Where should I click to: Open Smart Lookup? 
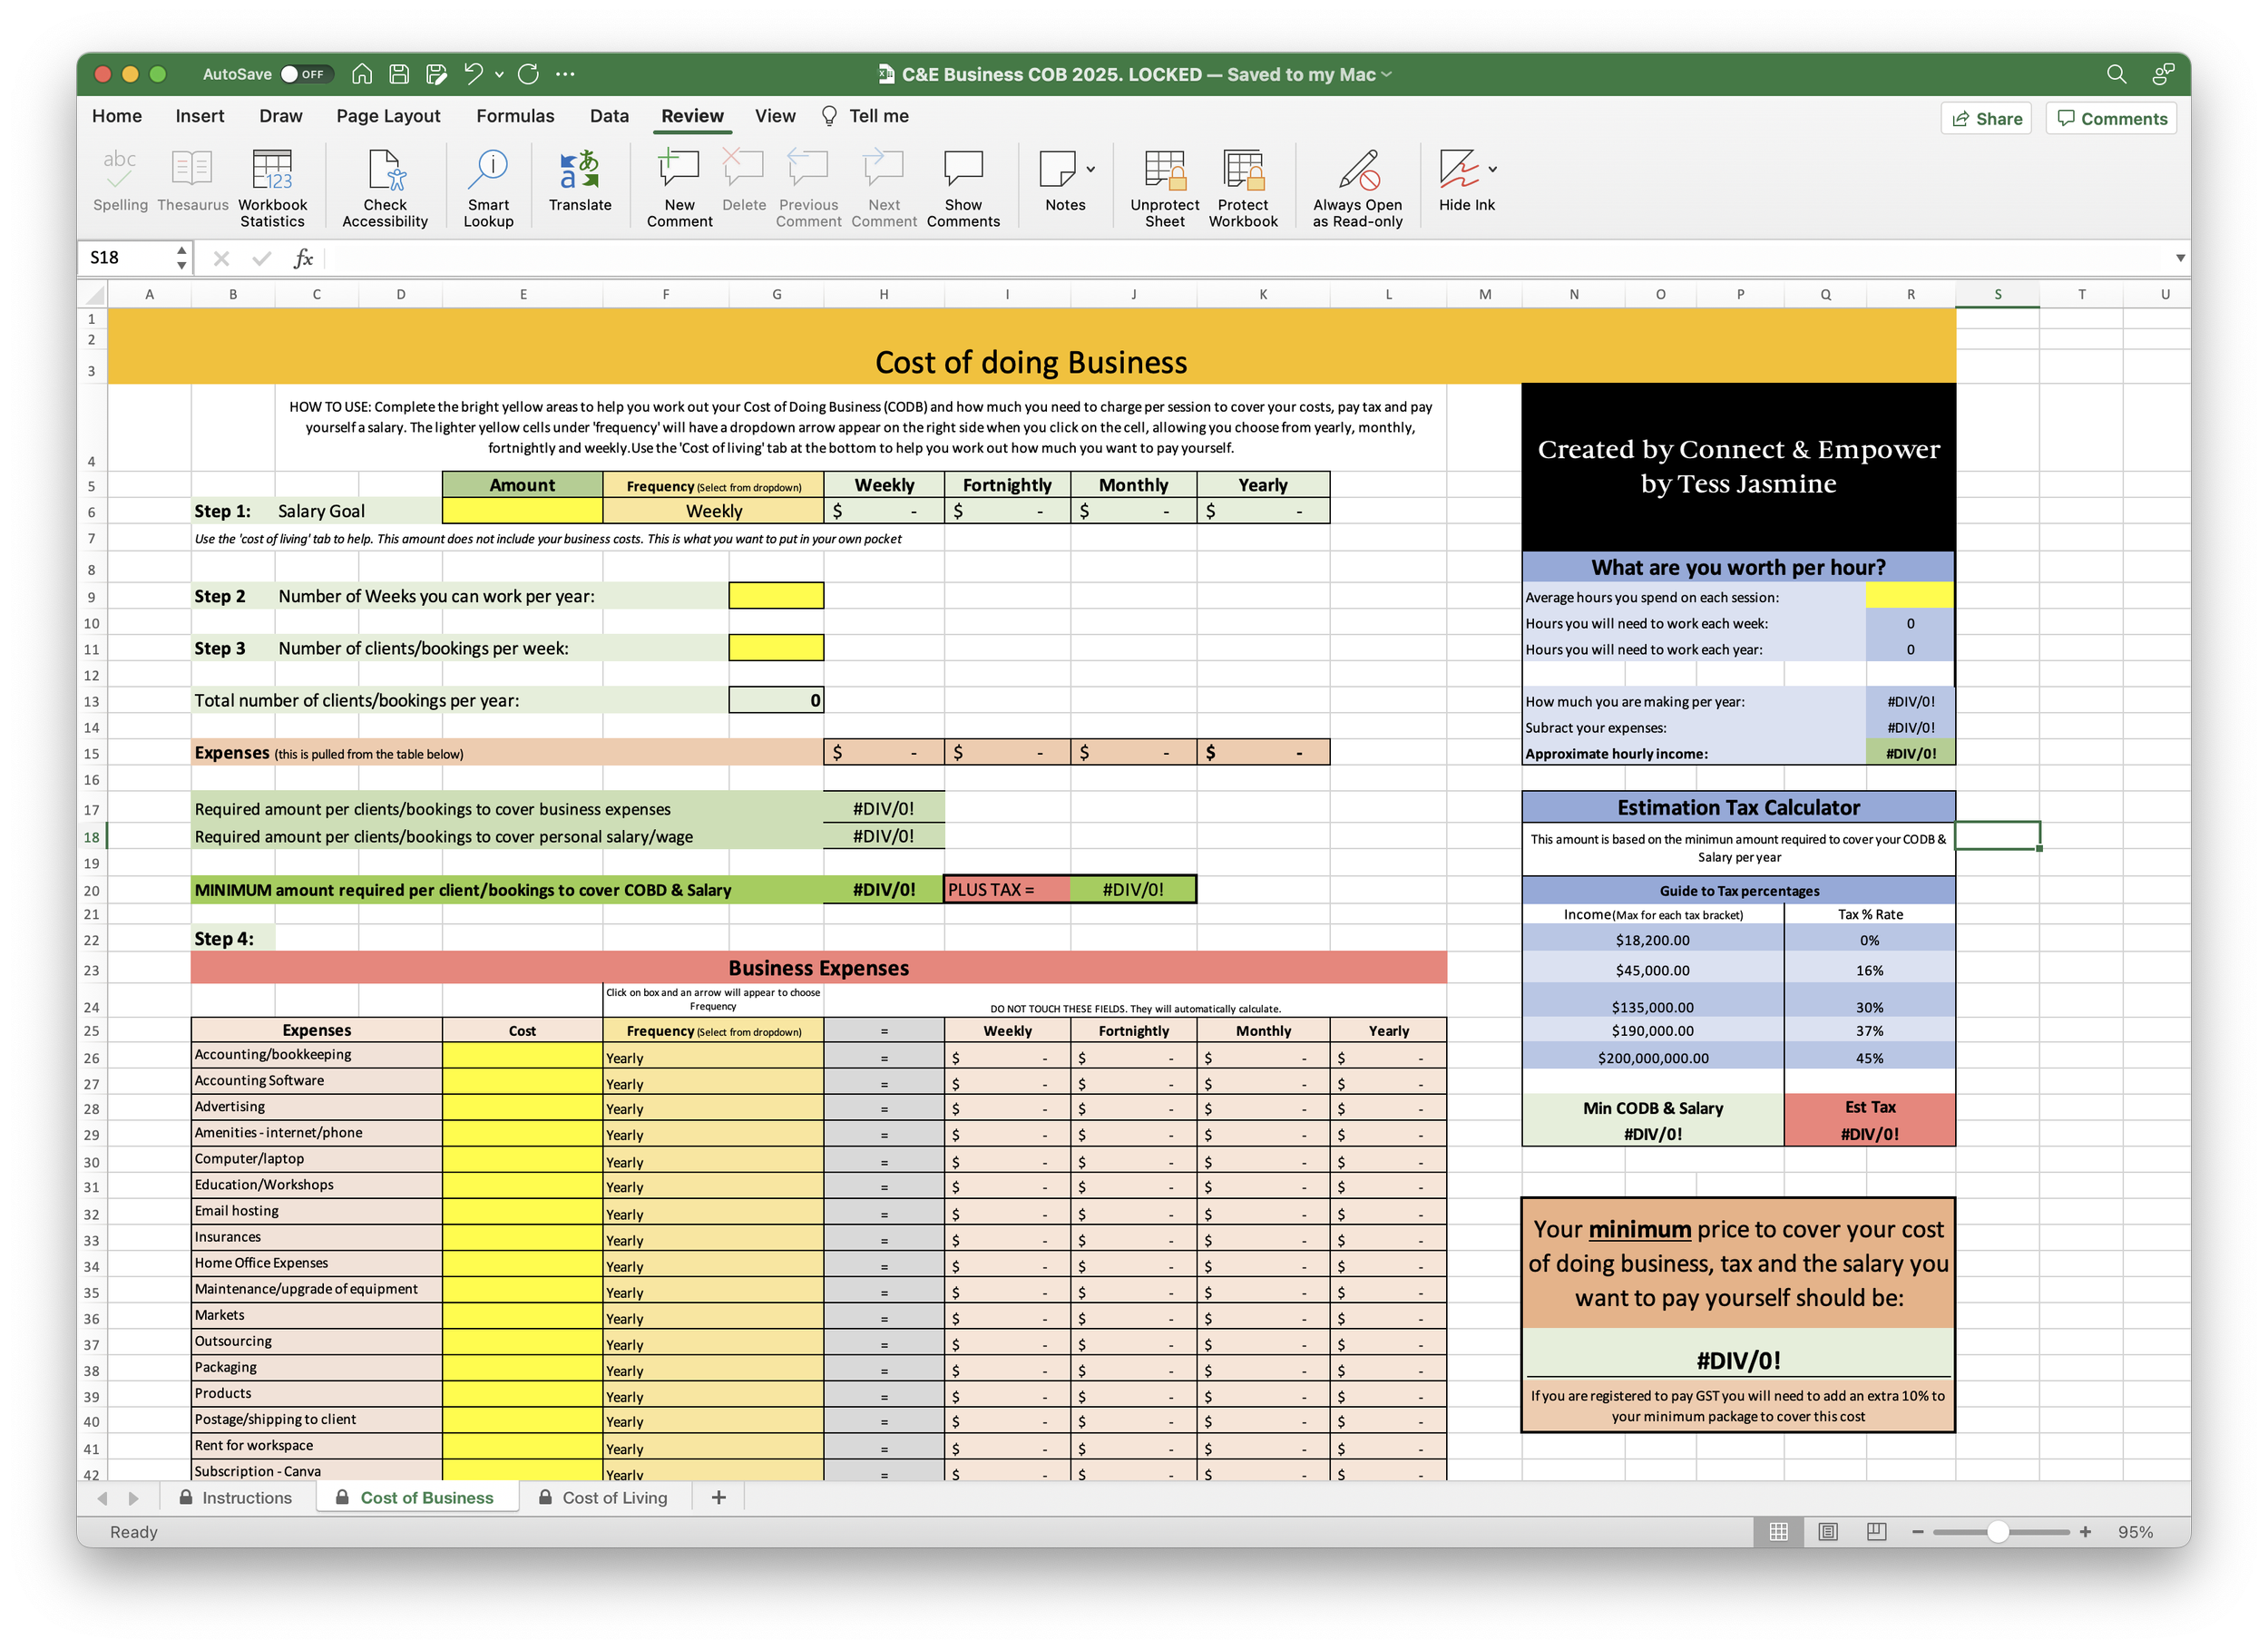(488, 188)
